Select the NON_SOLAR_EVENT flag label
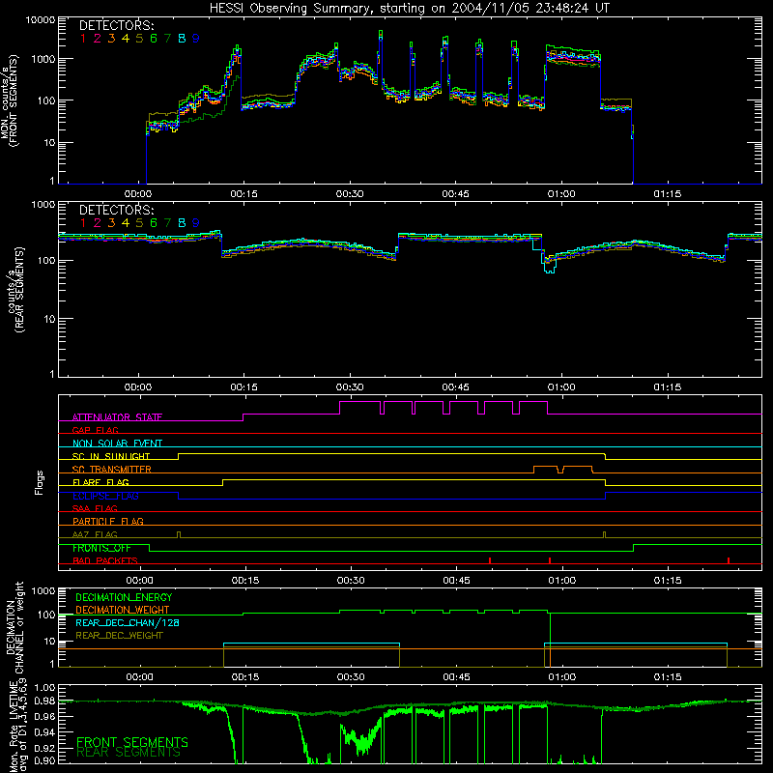The width and height of the screenshot is (773, 773). 117,444
